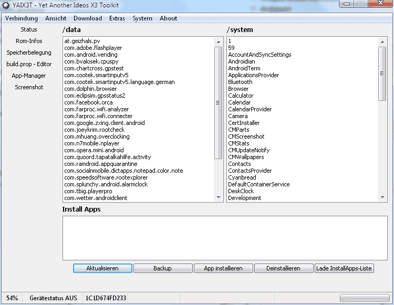Open the About menu
This screenshot has height=305, width=394.
(x=168, y=18)
